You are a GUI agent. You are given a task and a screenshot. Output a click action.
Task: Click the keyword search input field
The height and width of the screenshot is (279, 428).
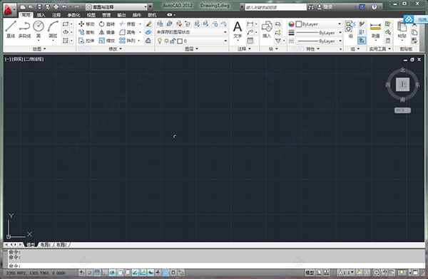(x=275, y=7)
